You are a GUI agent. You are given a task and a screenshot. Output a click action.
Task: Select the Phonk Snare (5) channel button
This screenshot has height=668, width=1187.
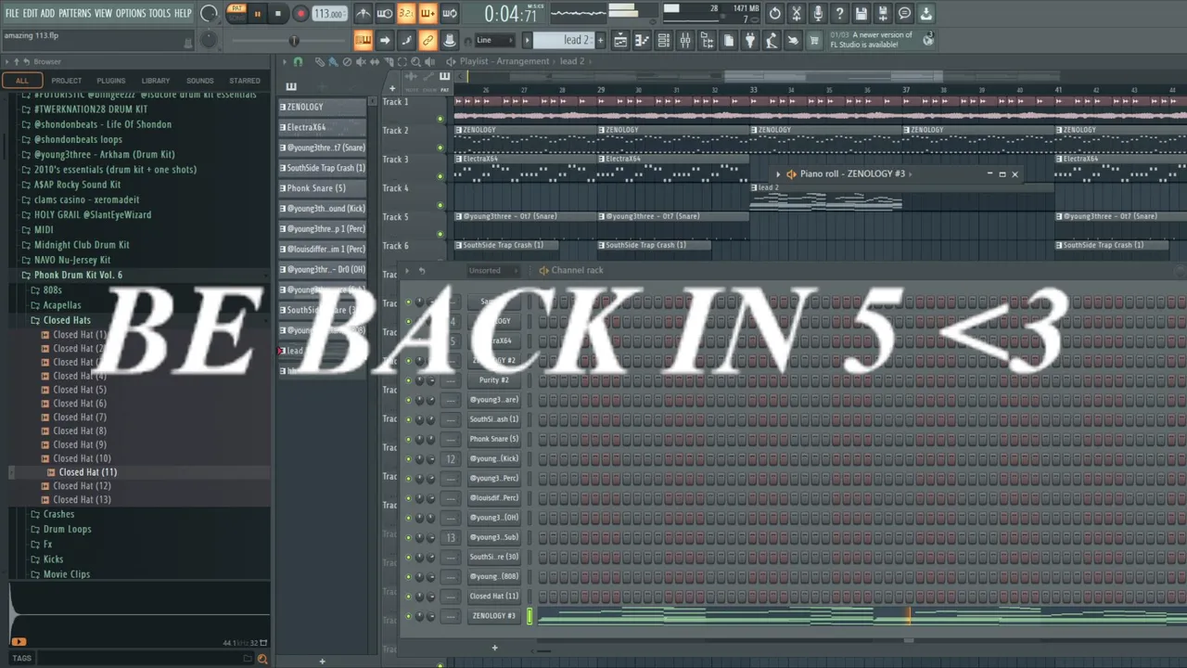click(493, 439)
